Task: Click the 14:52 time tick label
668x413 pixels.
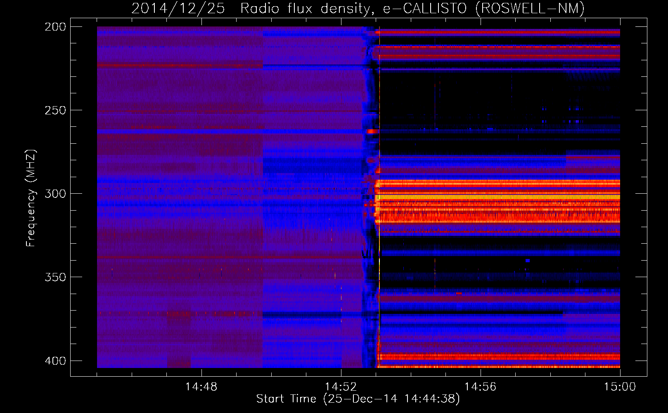Action: 341,387
